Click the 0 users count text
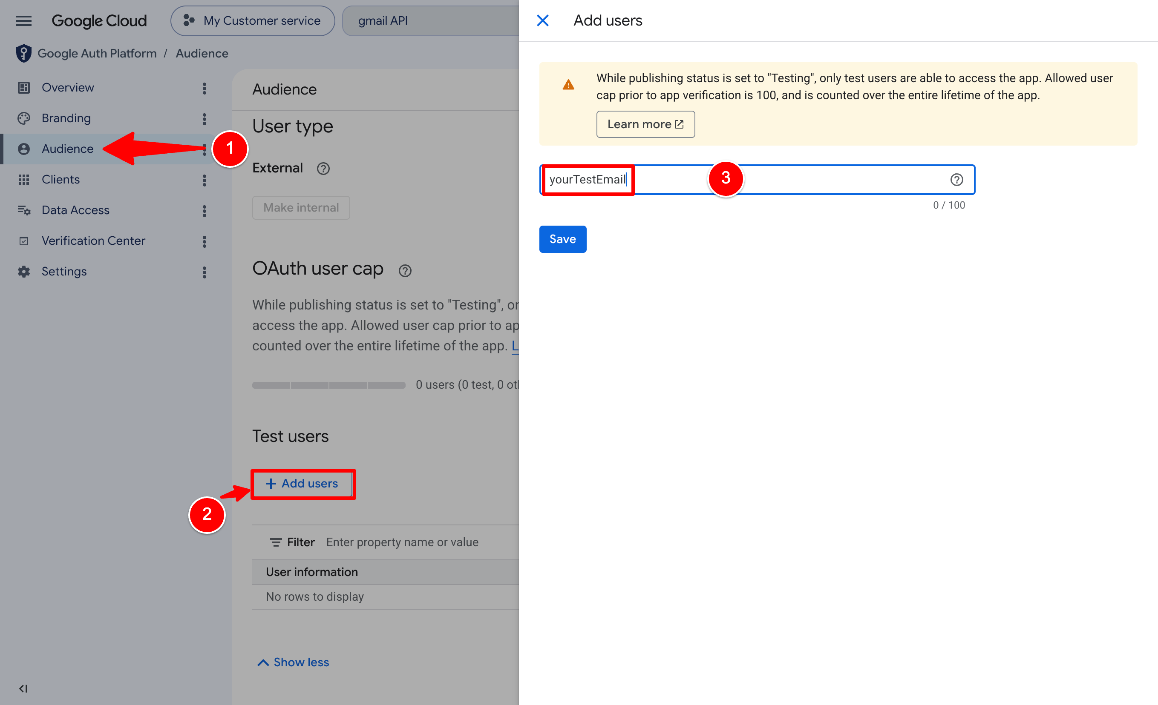 pos(467,385)
